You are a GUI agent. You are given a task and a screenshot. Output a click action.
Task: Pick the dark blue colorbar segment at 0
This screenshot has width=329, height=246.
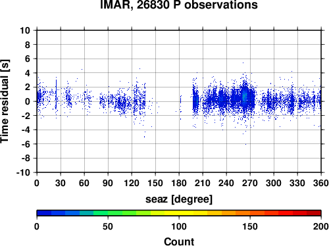[44, 213]
